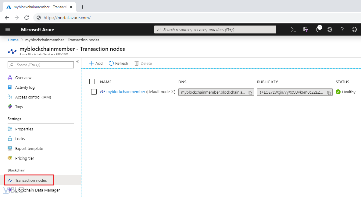Select all transaction nodes checkbox

pyautogui.click(x=92, y=81)
